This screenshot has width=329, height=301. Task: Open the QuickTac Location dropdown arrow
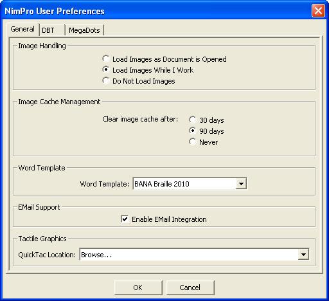(x=303, y=255)
